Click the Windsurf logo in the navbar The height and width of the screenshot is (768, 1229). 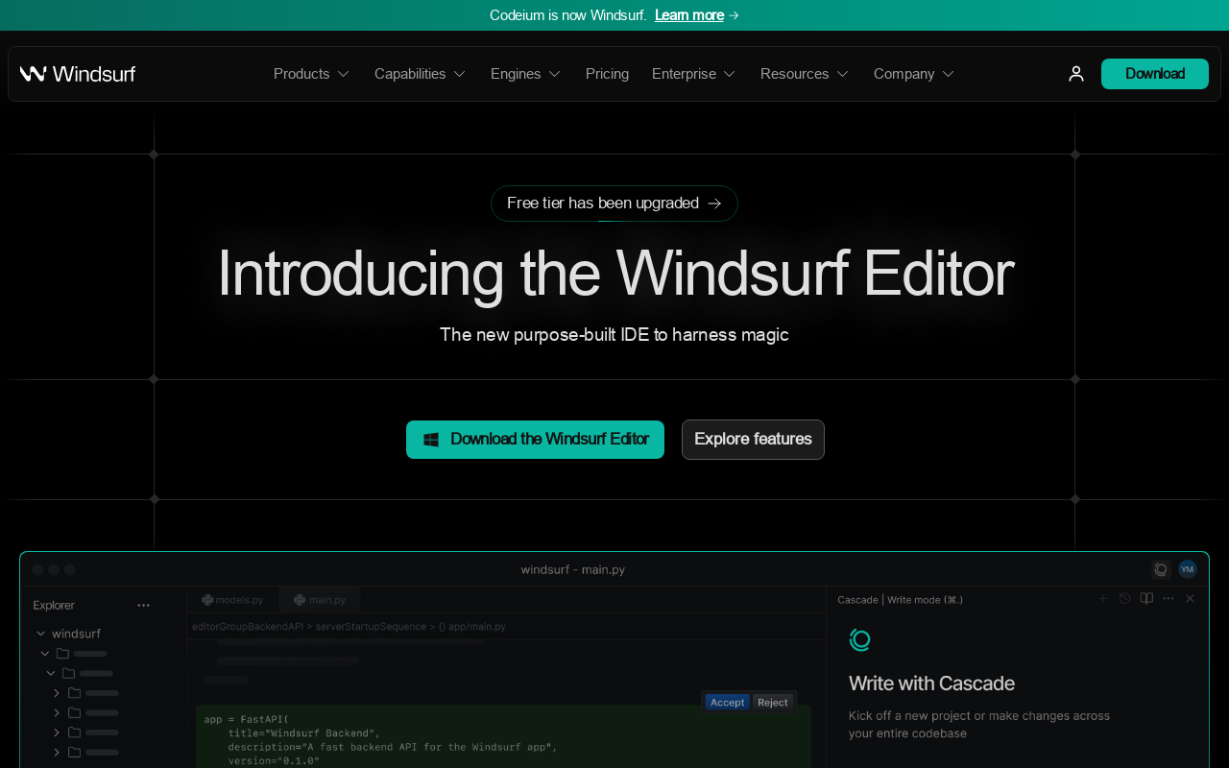point(78,74)
